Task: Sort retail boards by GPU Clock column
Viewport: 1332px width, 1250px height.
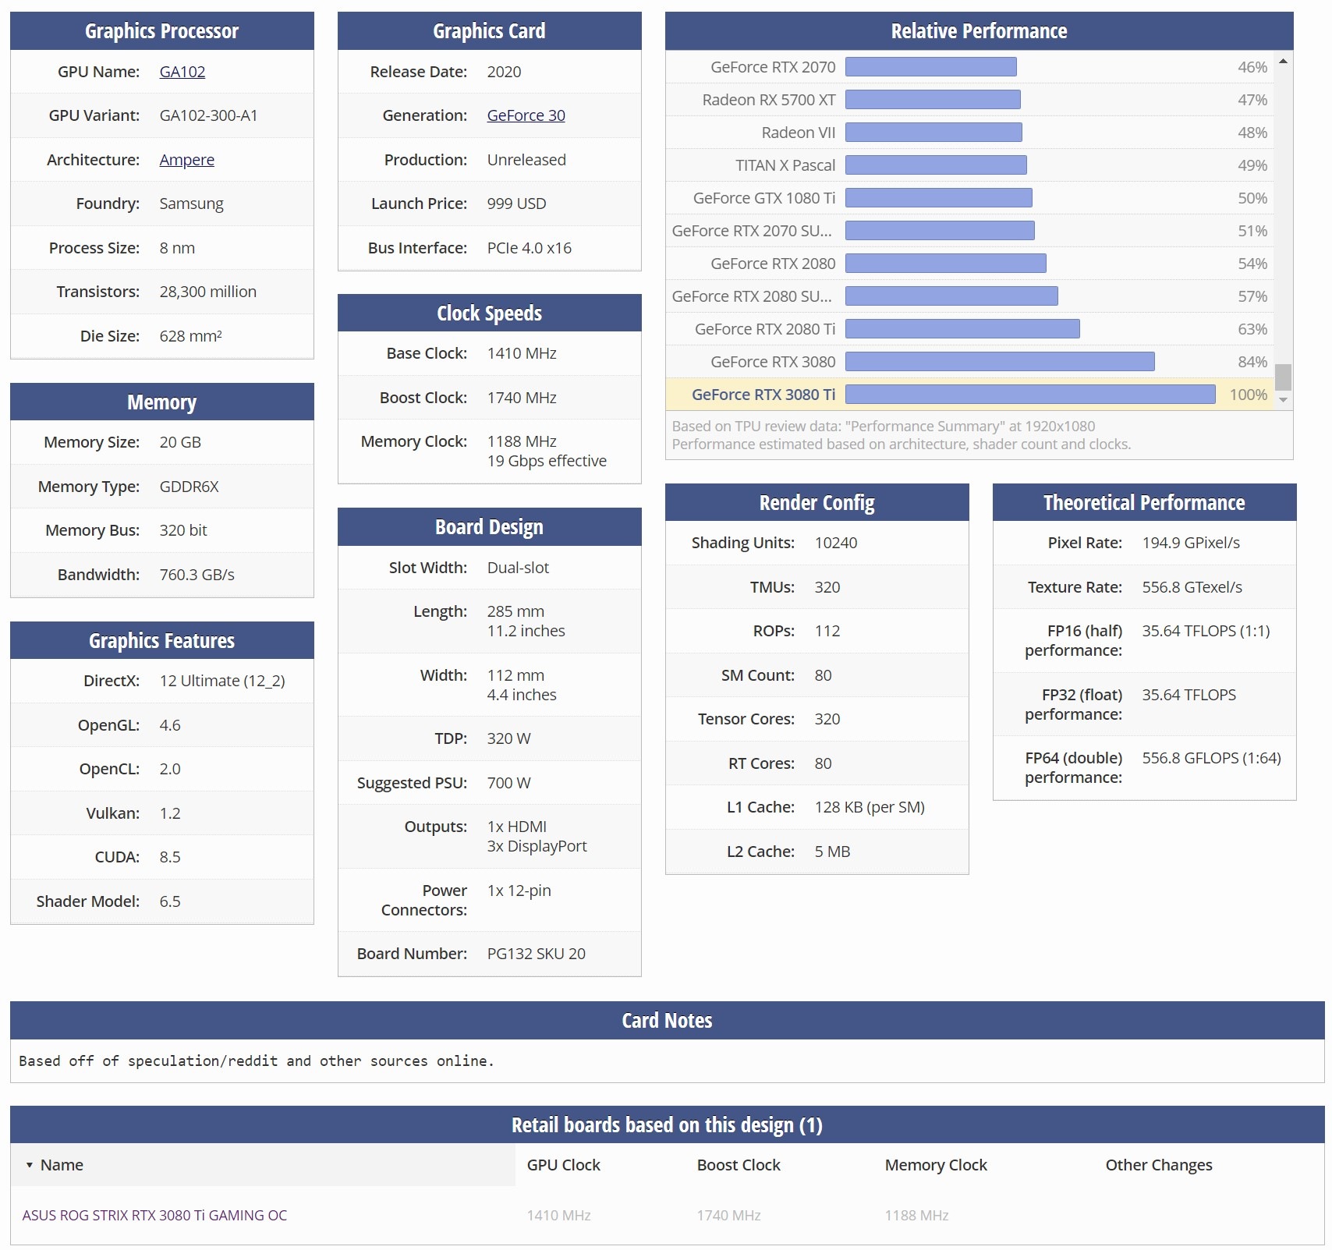Action: point(563,1165)
